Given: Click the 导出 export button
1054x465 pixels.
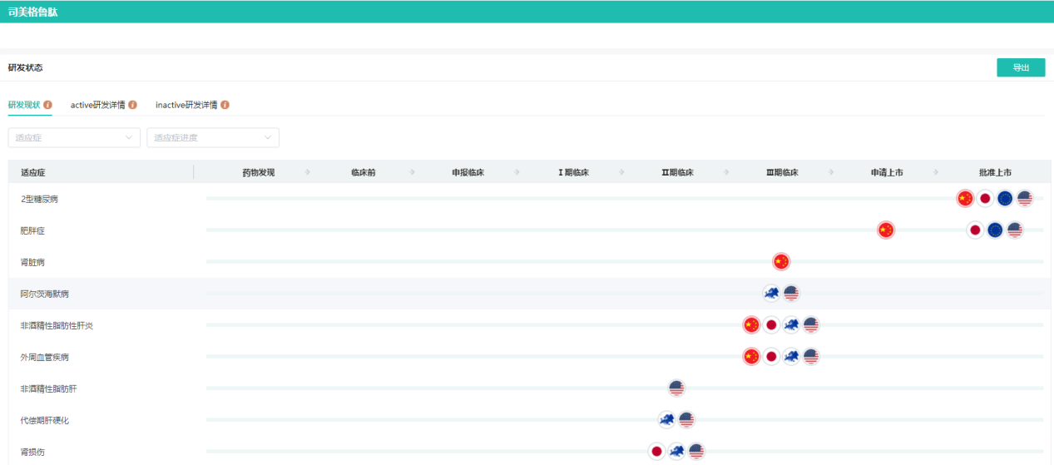Looking at the screenshot, I should 1021,67.
